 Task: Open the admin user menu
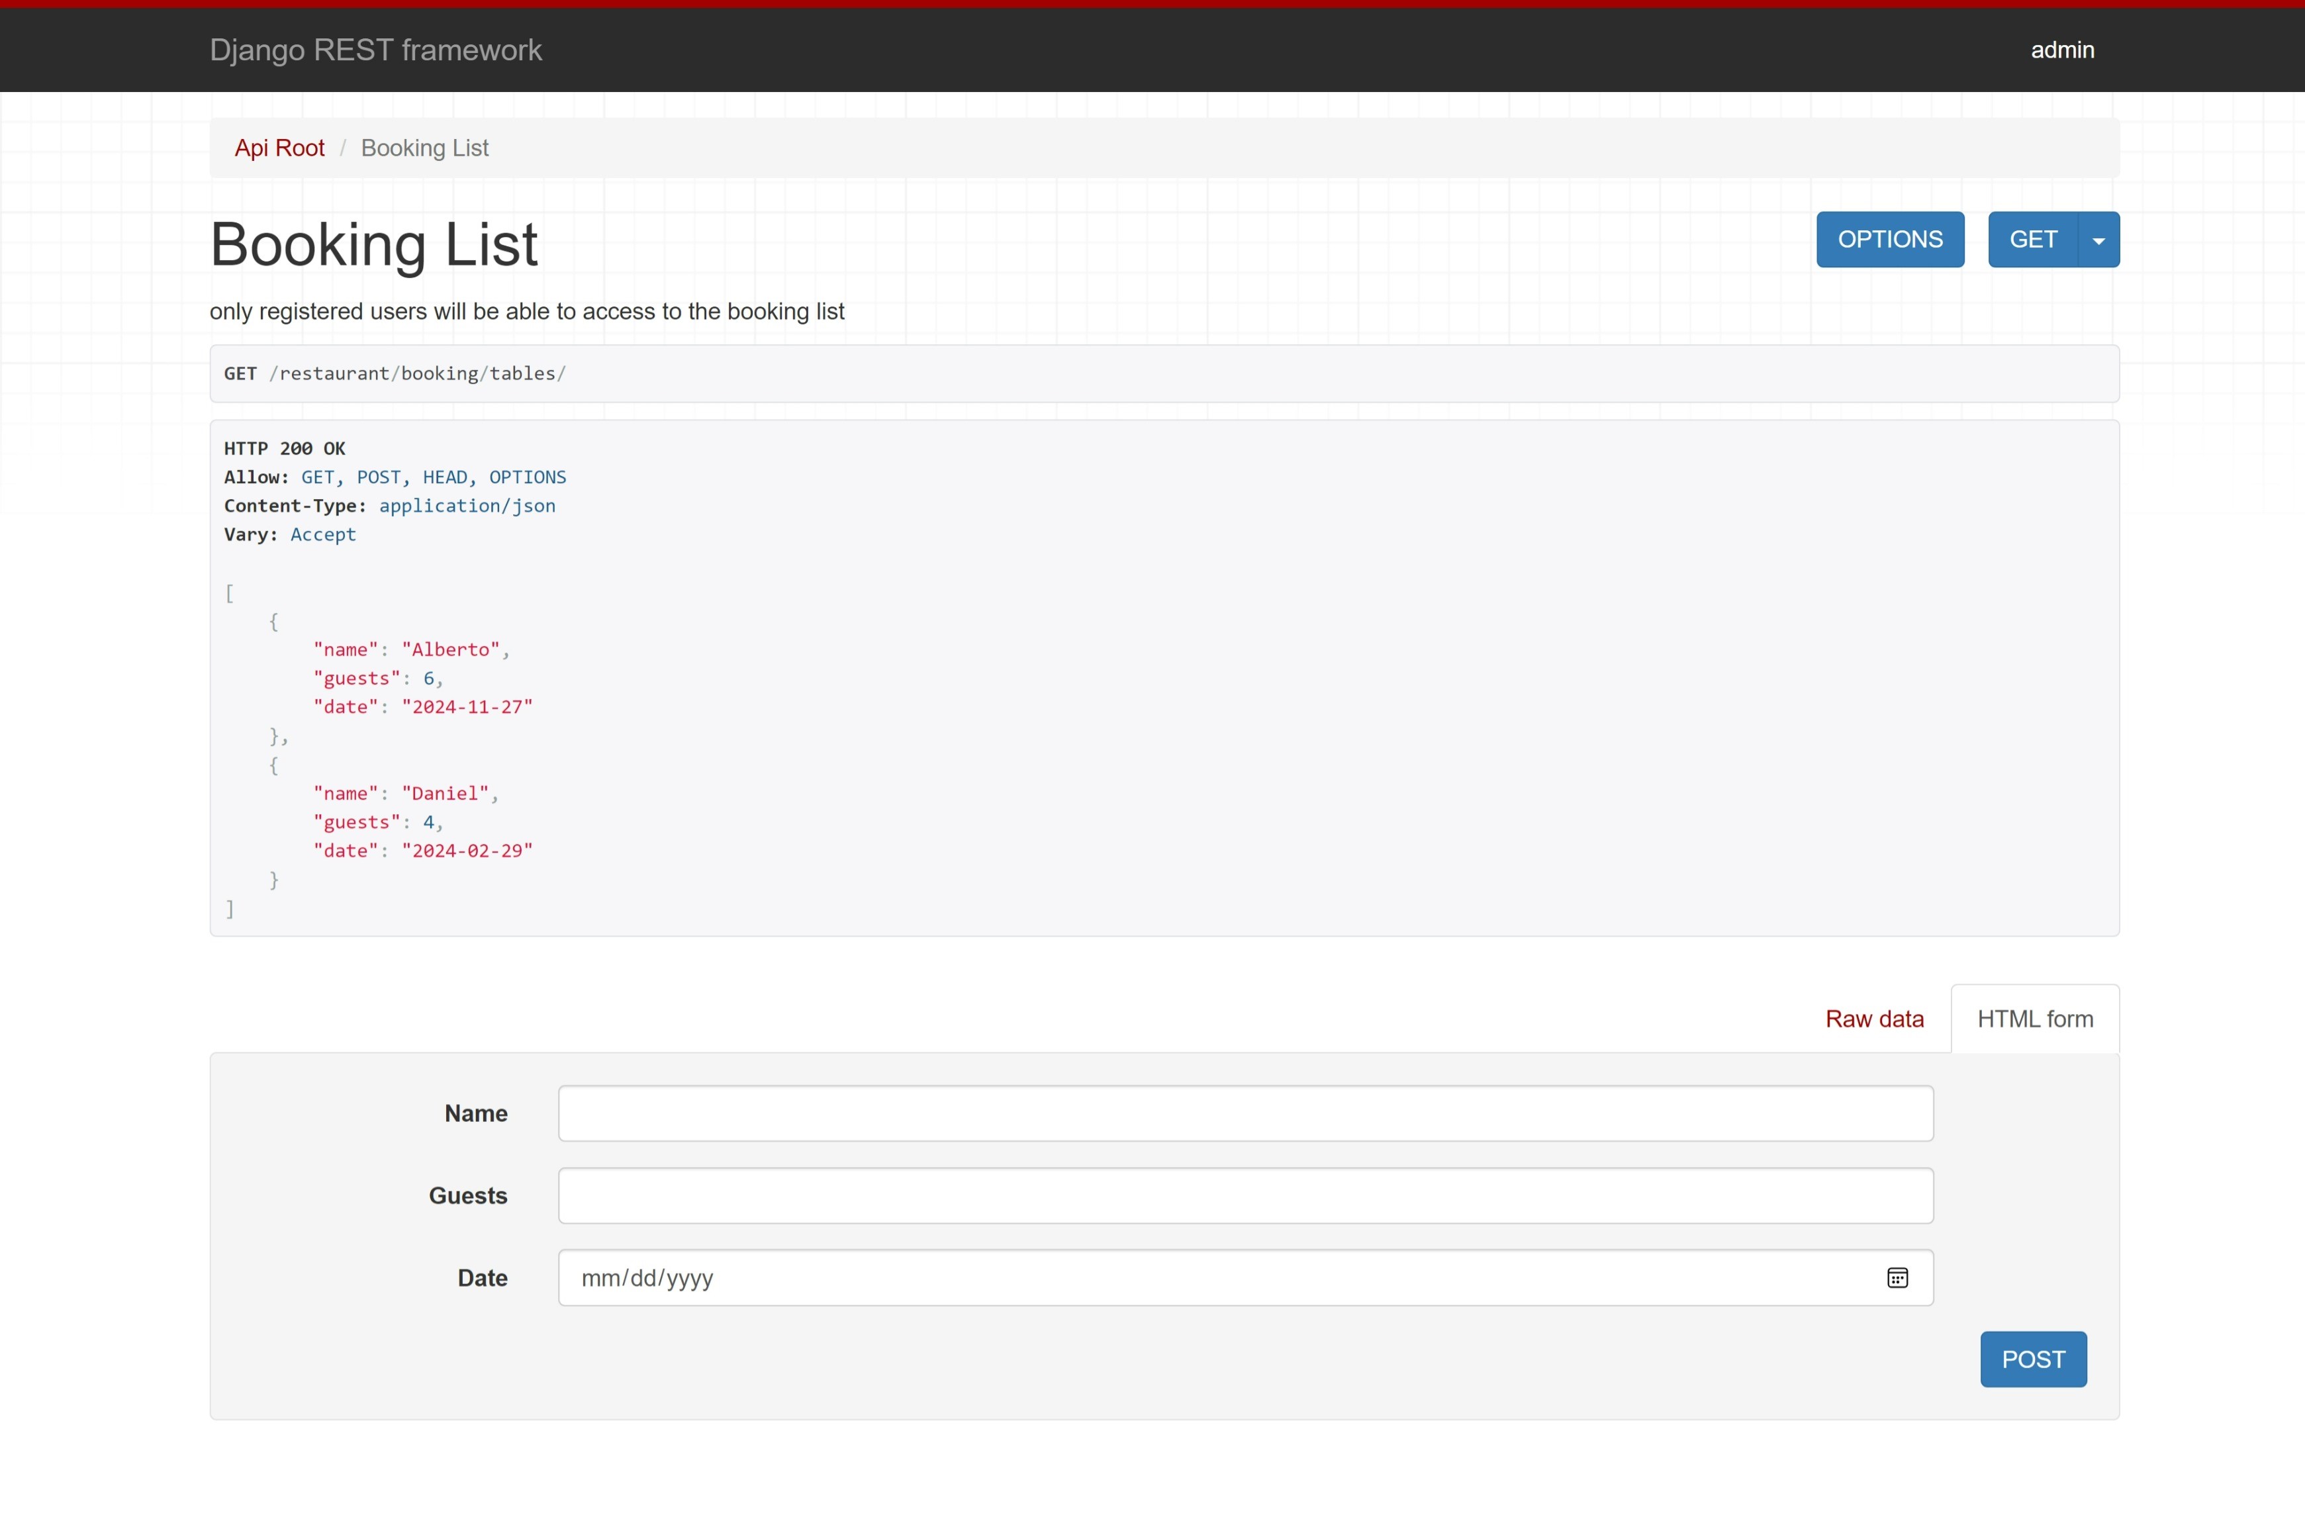pyautogui.click(x=2061, y=50)
